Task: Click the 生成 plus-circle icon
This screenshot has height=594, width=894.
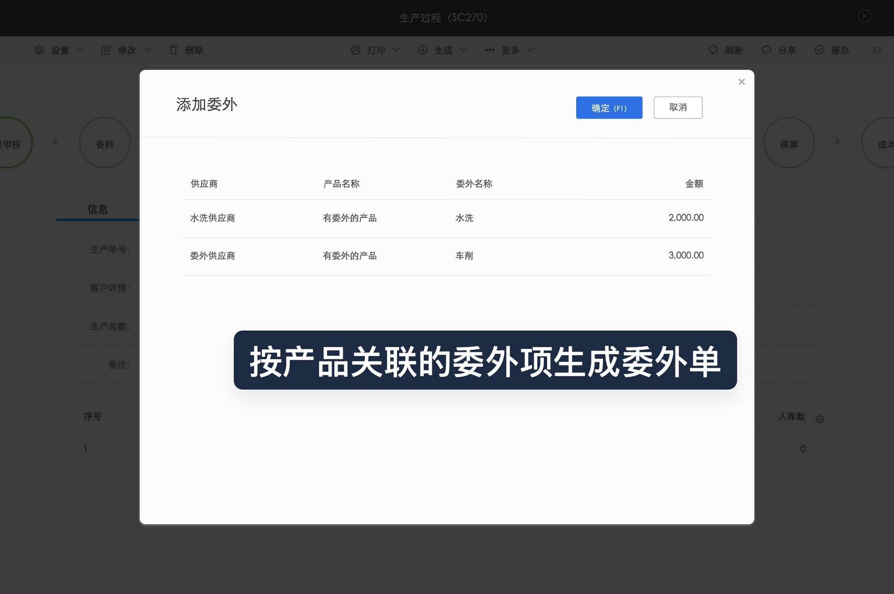Action: pos(422,50)
